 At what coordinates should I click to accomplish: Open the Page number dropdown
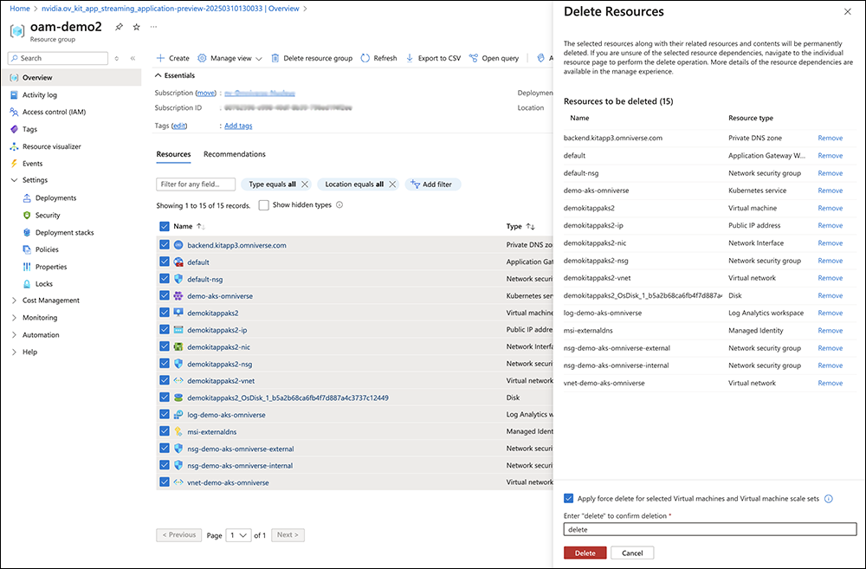[x=239, y=534]
